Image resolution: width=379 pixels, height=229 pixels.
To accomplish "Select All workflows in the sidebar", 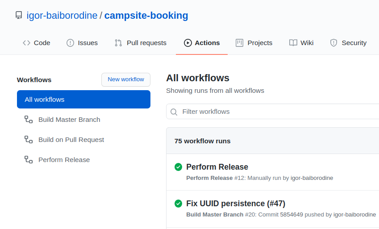I will 83,100.
